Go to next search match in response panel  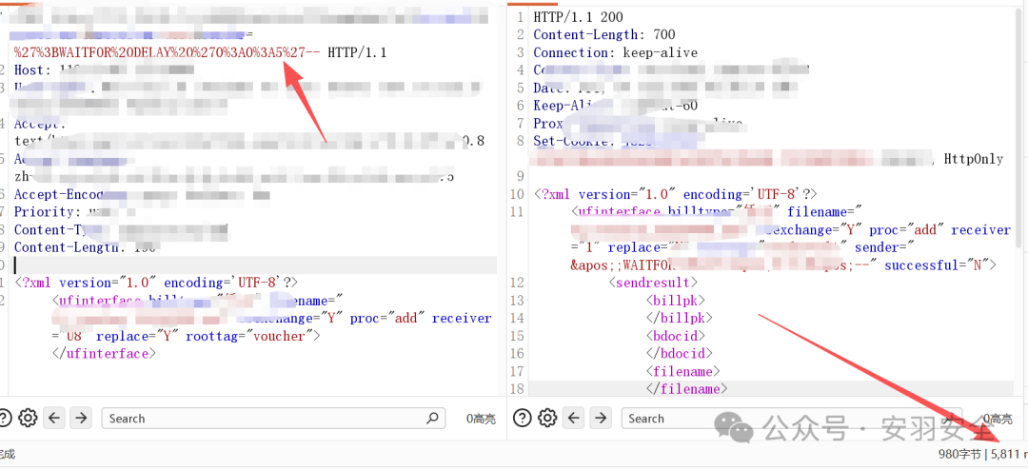pyautogui.click(x=600, y=418)
